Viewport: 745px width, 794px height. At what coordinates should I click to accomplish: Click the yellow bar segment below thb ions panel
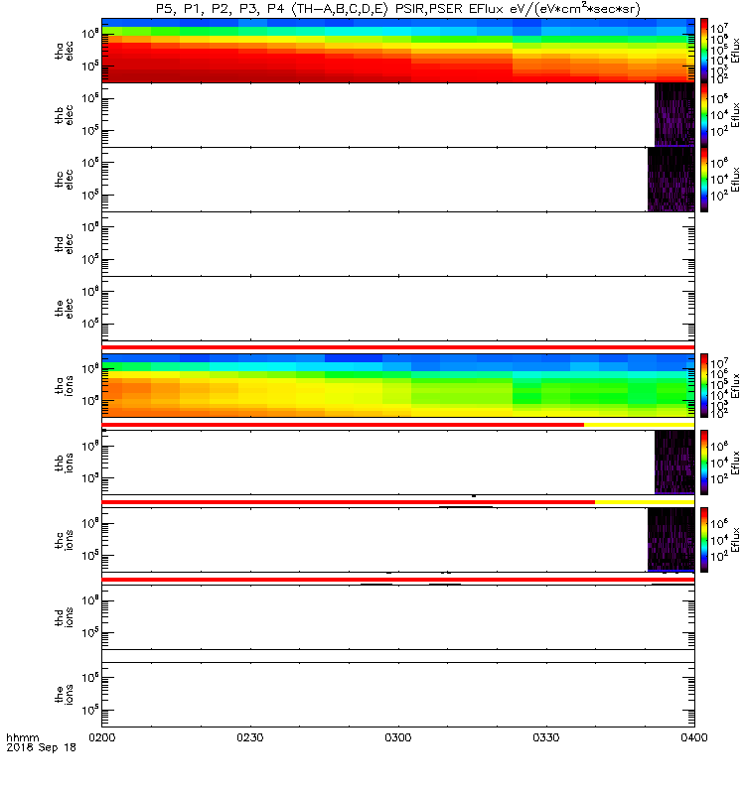(x=645, y=502)
